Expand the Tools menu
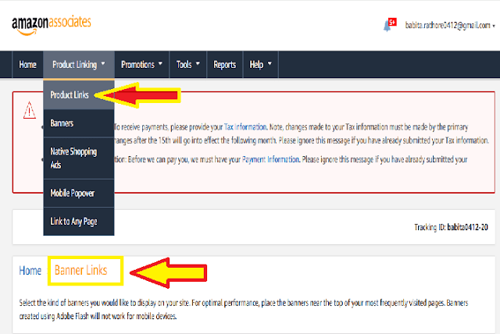The width and height of the screenshot is (500, 334). tap(187, 65)
